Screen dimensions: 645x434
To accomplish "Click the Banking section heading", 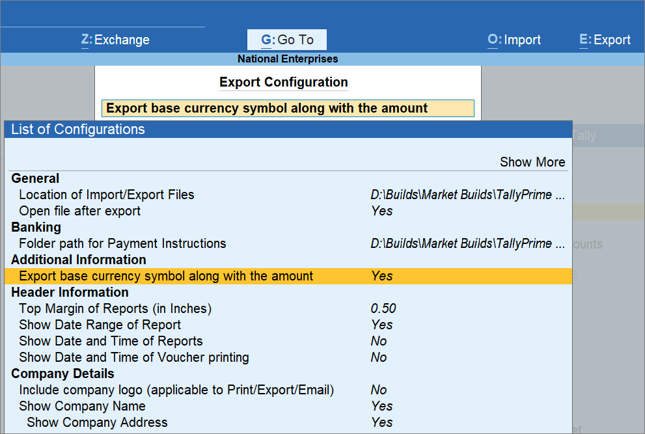I will click(x=36, y=228).
